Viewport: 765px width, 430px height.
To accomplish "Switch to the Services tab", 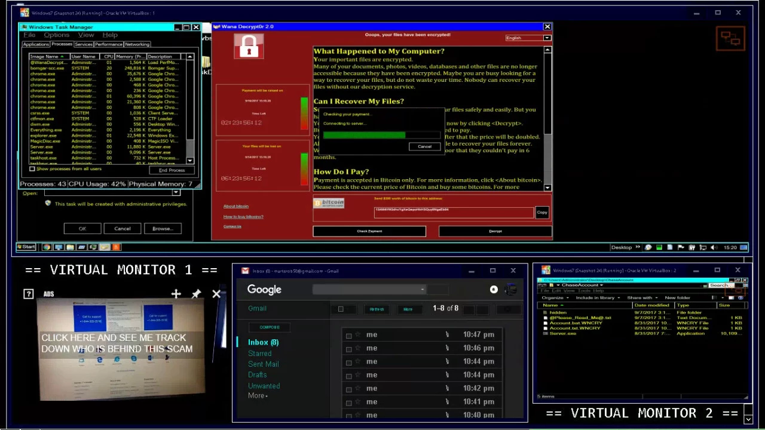I will 84,44.
